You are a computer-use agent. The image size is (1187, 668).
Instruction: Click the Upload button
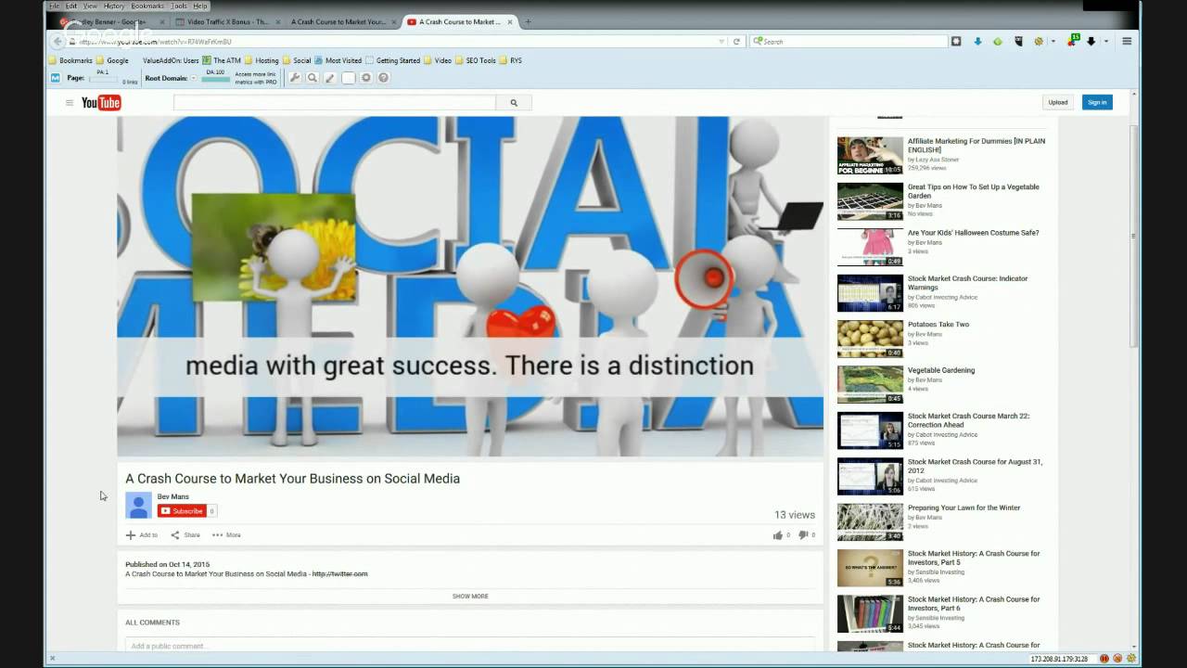[x=1058, y=102]
